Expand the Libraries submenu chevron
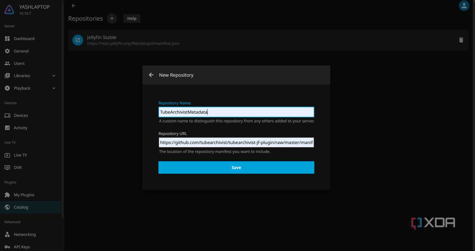The width and height of the screenshot is (475, 251). coord(54,76)
